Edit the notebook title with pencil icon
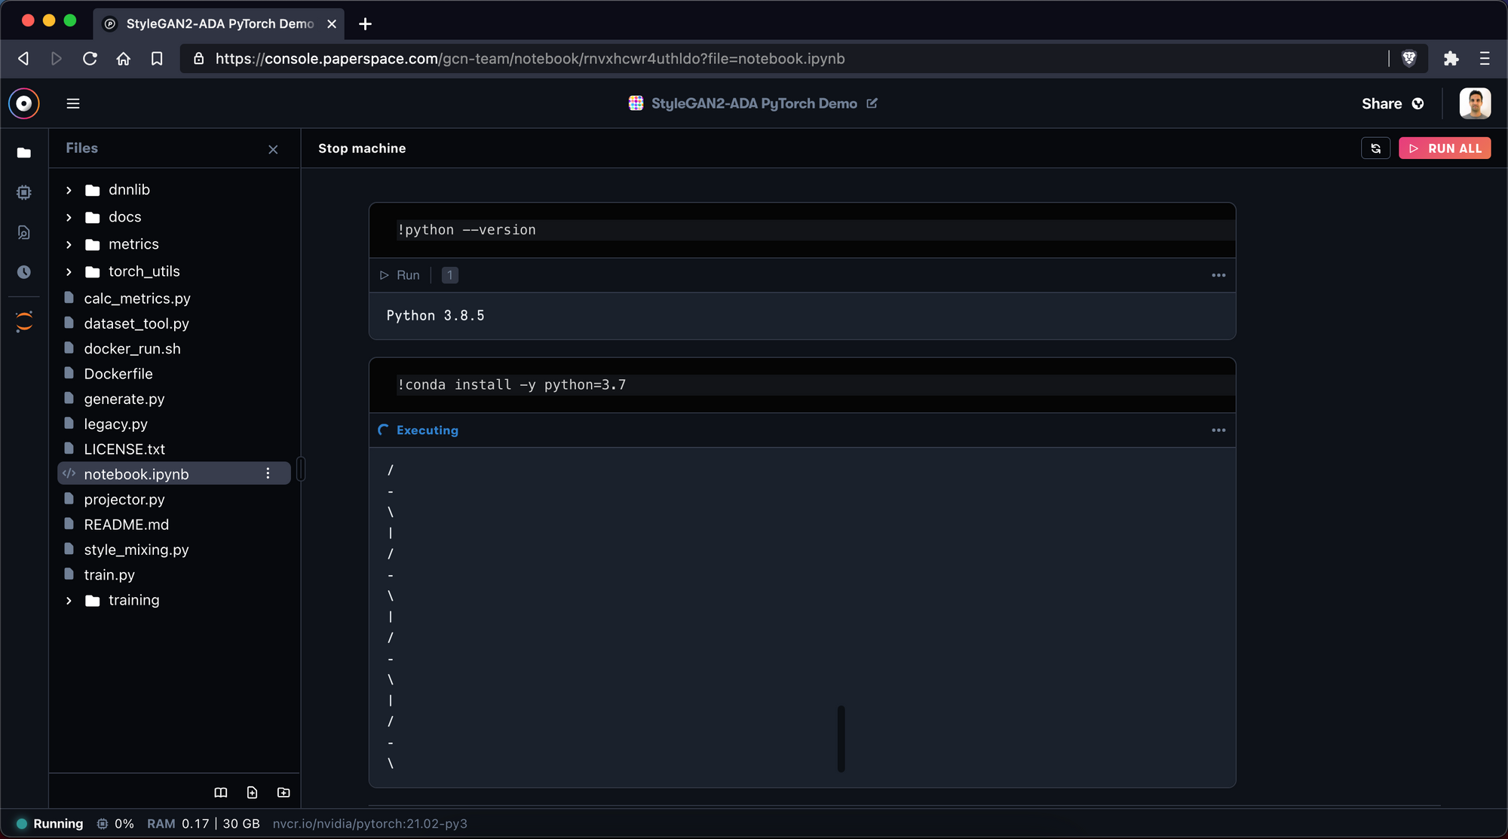The height and width of the screenshot is (839, 1508). pos(872,103)
